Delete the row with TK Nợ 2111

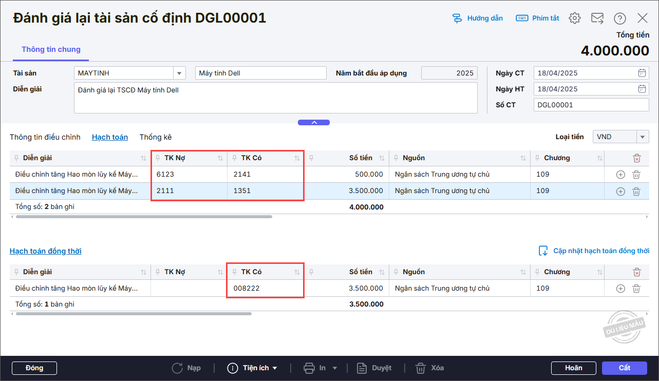point(636,192)
